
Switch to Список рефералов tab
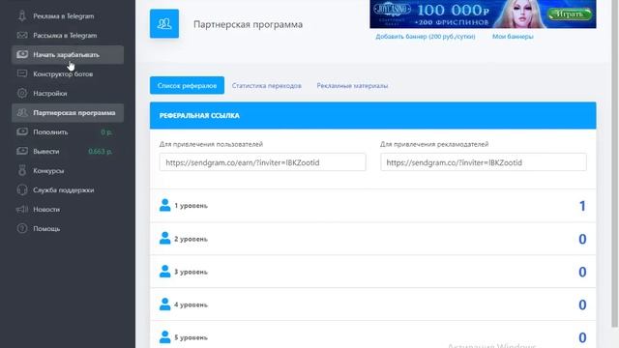click(x=187, y=85)
